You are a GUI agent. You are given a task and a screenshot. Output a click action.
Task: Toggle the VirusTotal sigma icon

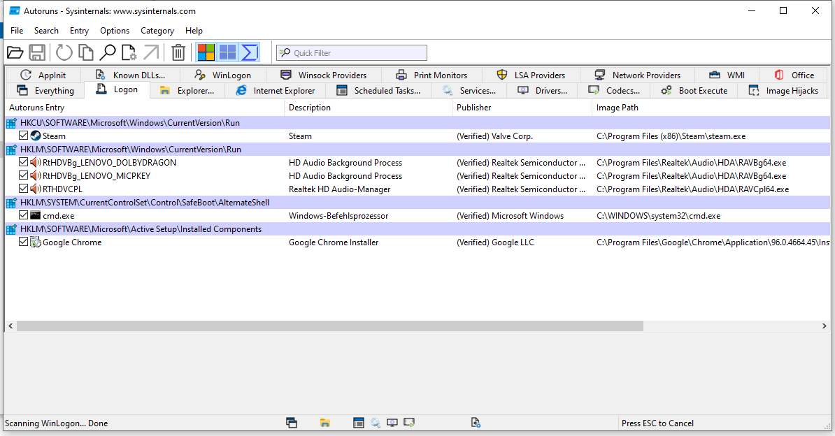point(249,52)
